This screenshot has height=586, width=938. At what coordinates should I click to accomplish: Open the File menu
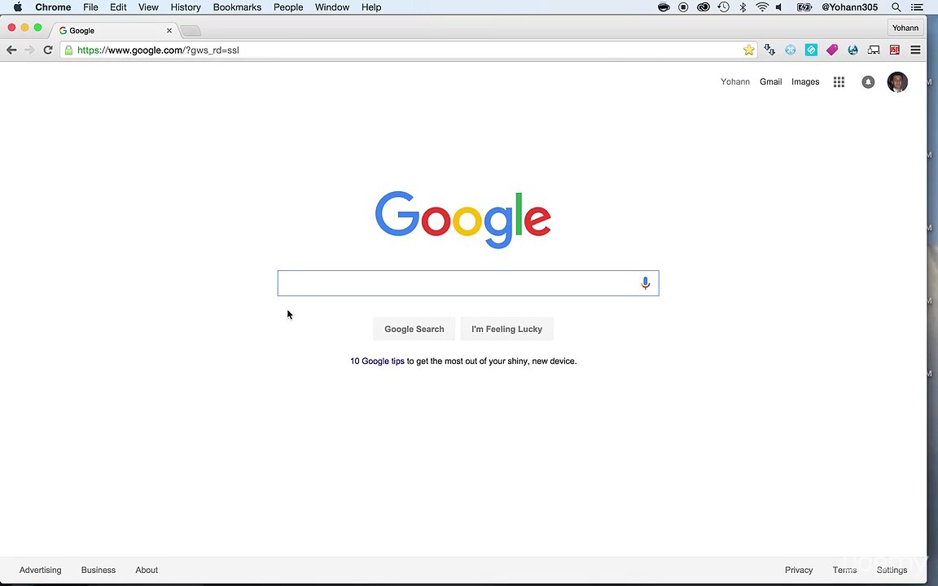pyautogui.click(x=91, y=7)
